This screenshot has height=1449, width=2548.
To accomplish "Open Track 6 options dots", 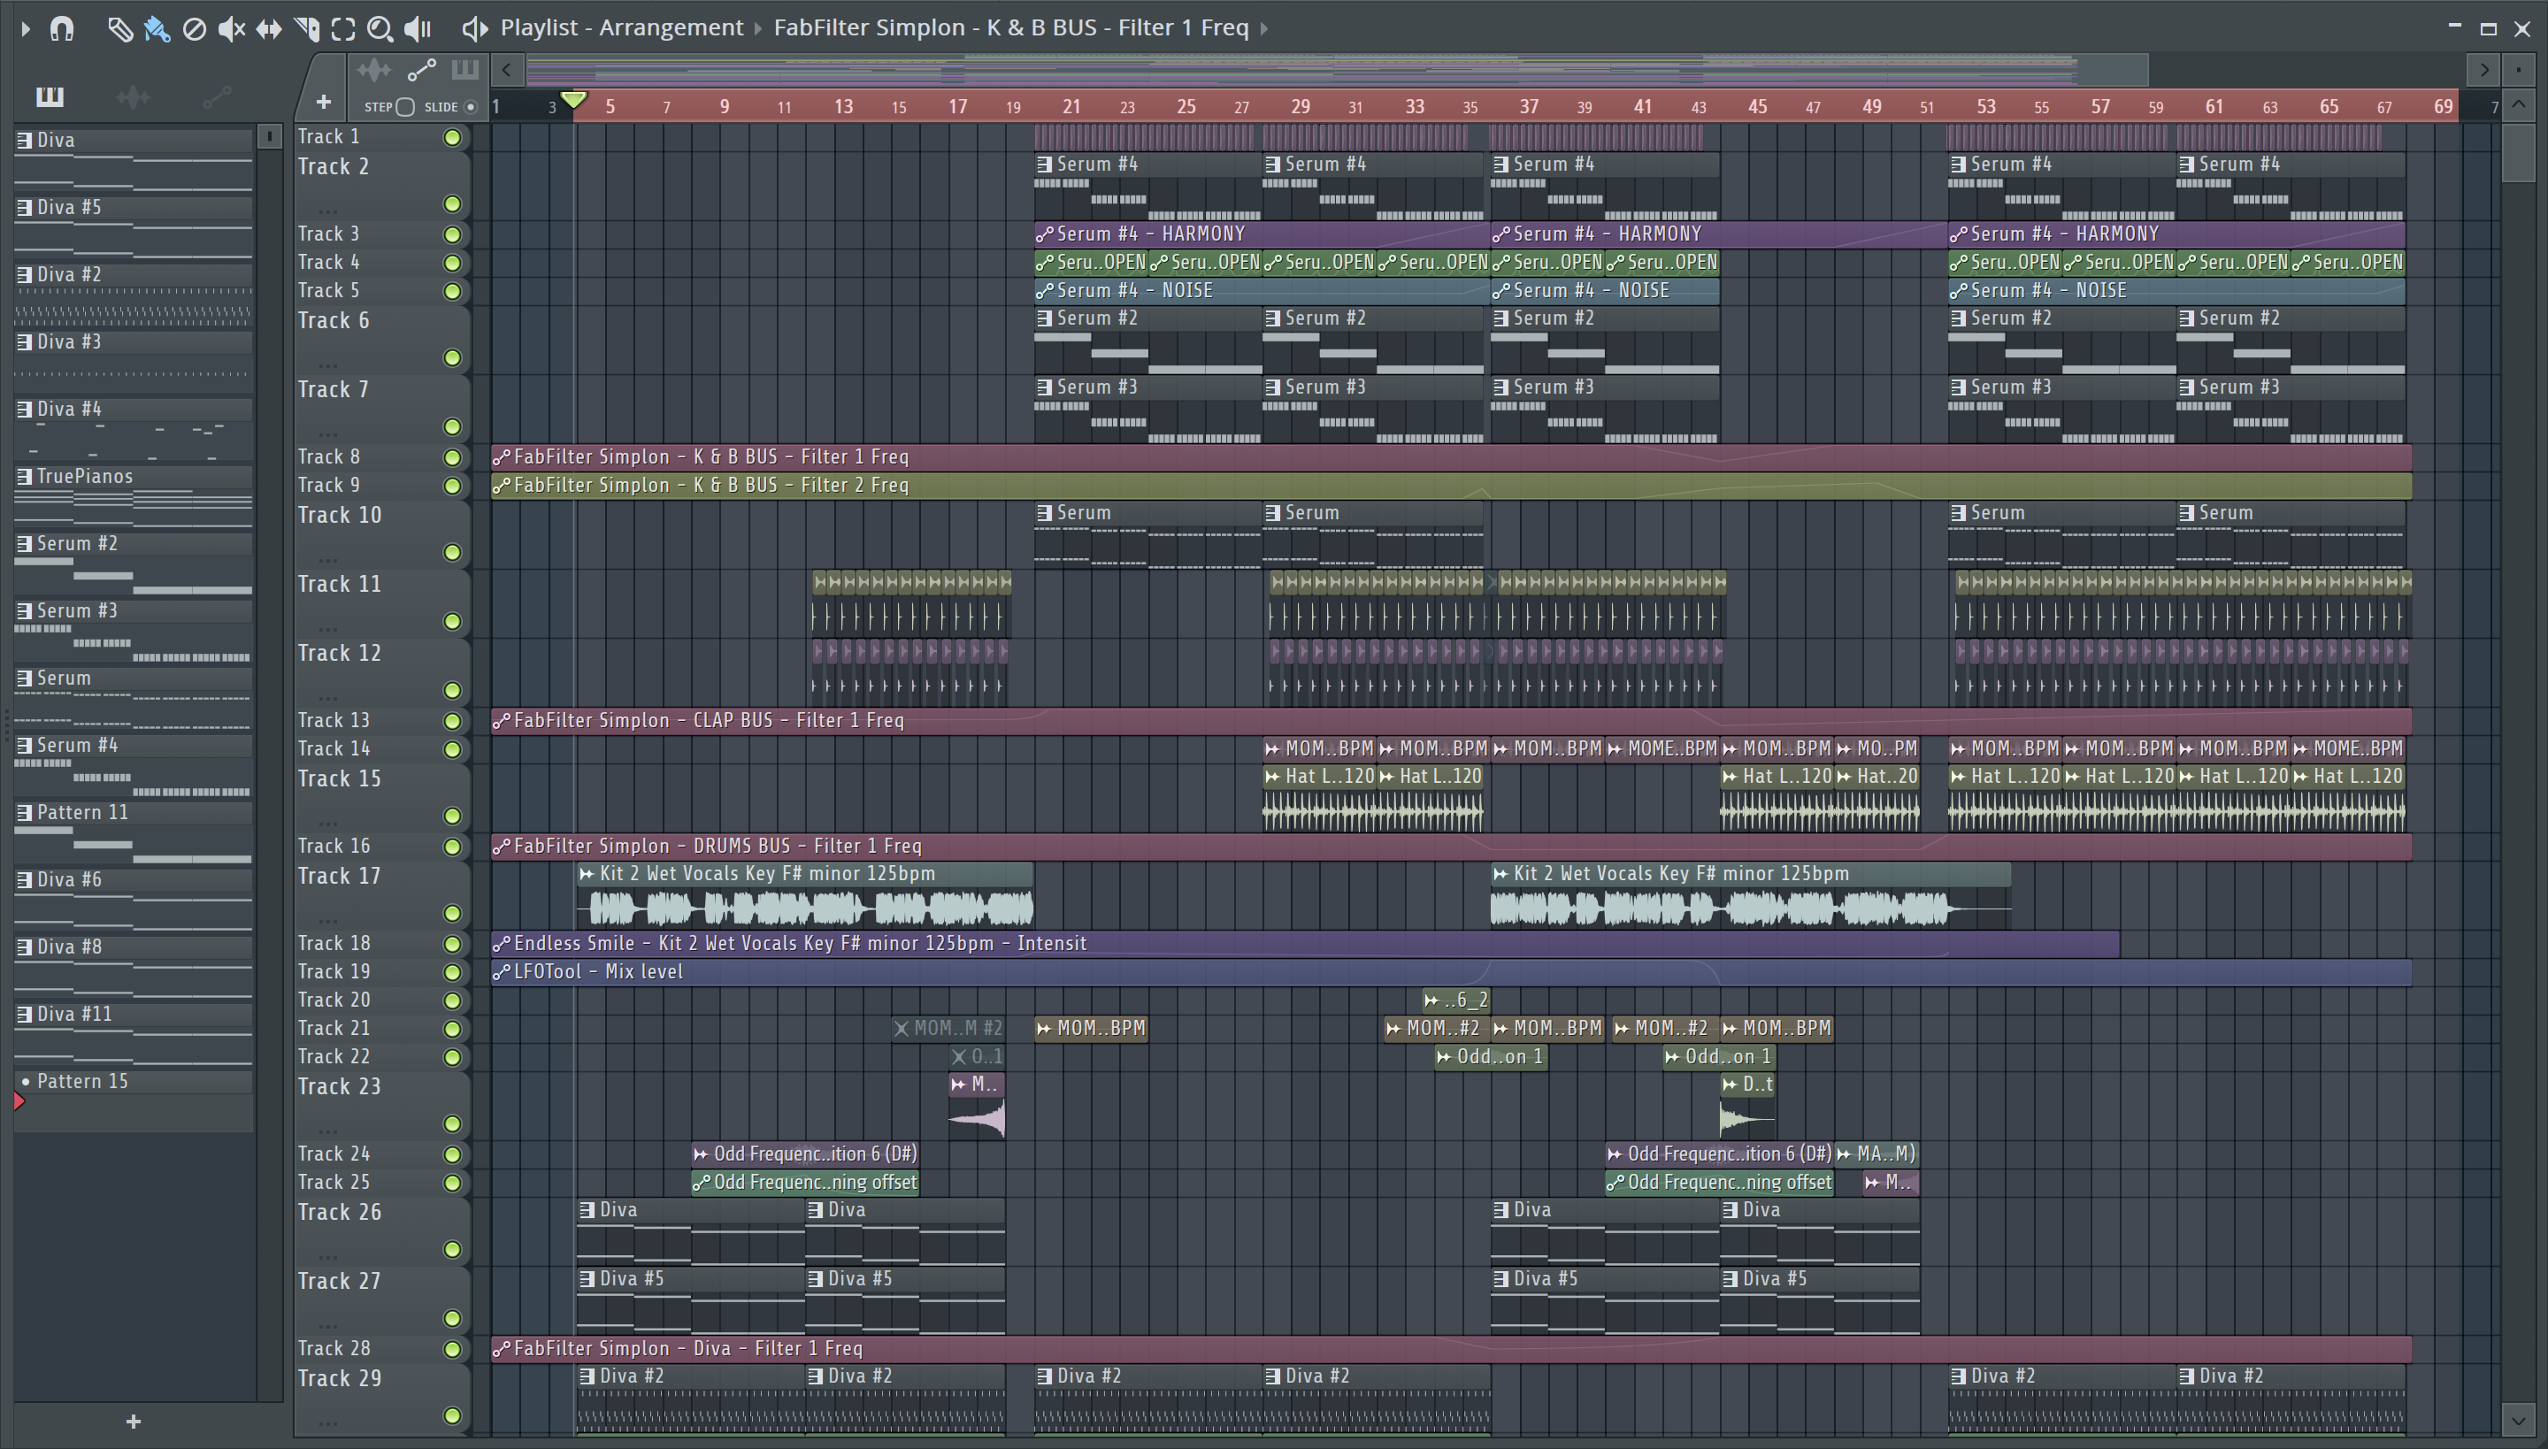I will (x=328, y=364).
